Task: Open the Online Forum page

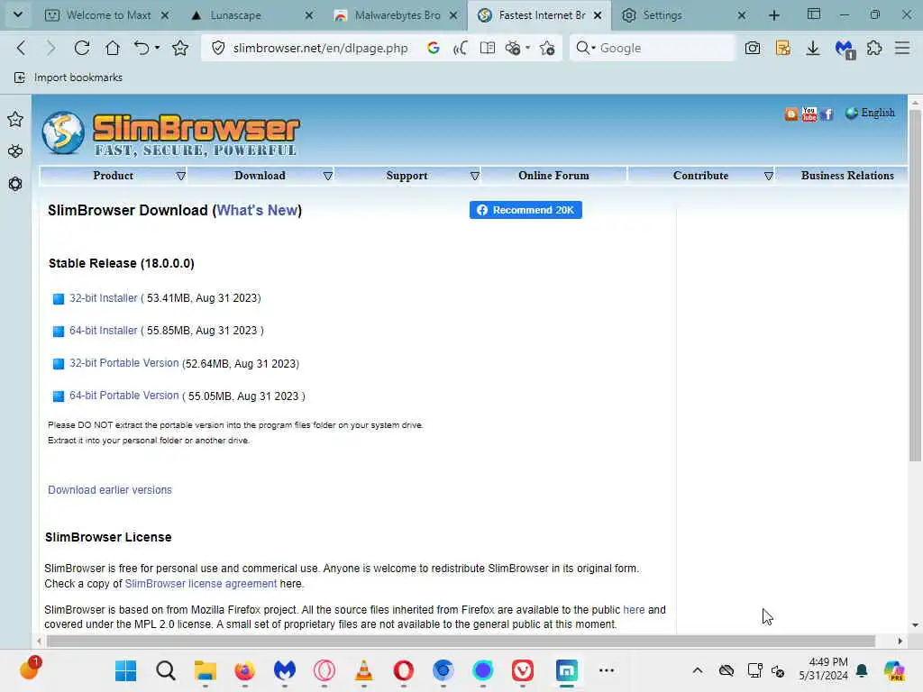Action: coord(553,176)
